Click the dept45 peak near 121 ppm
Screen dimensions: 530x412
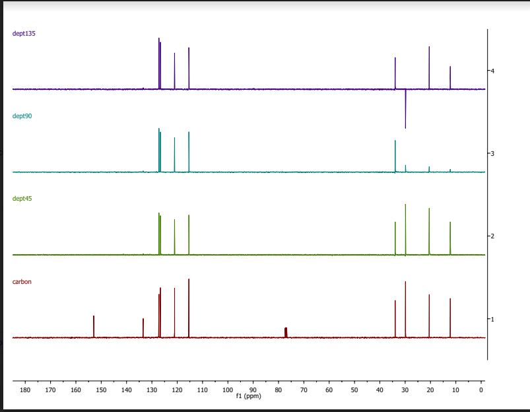(174, 237)
